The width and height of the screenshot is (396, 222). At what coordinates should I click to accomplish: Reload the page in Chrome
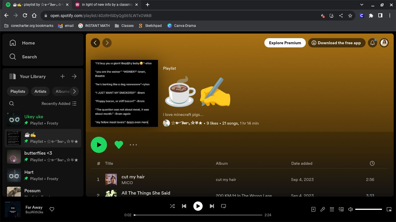click(x=25, y=16)
